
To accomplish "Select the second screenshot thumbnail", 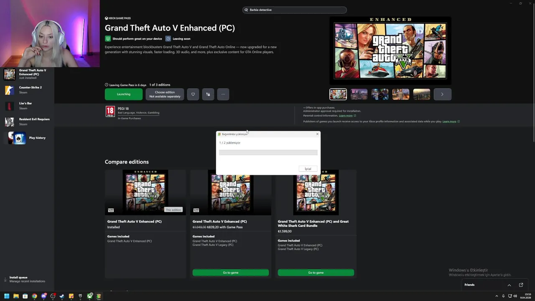I will (359, 94).
